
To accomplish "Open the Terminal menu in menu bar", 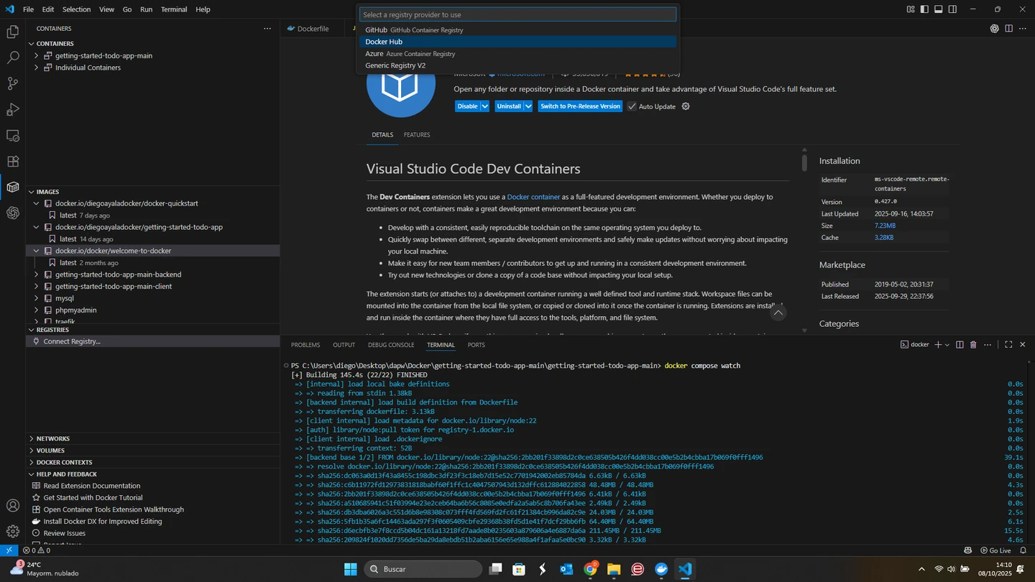I will coord(174,9).
